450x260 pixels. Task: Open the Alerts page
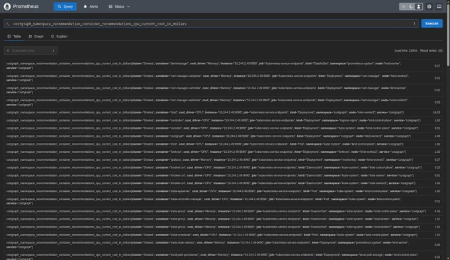tap(91, 7)
